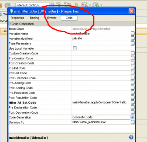
Task: Open editor button for Type Parameters
Action: click(133, 43)
